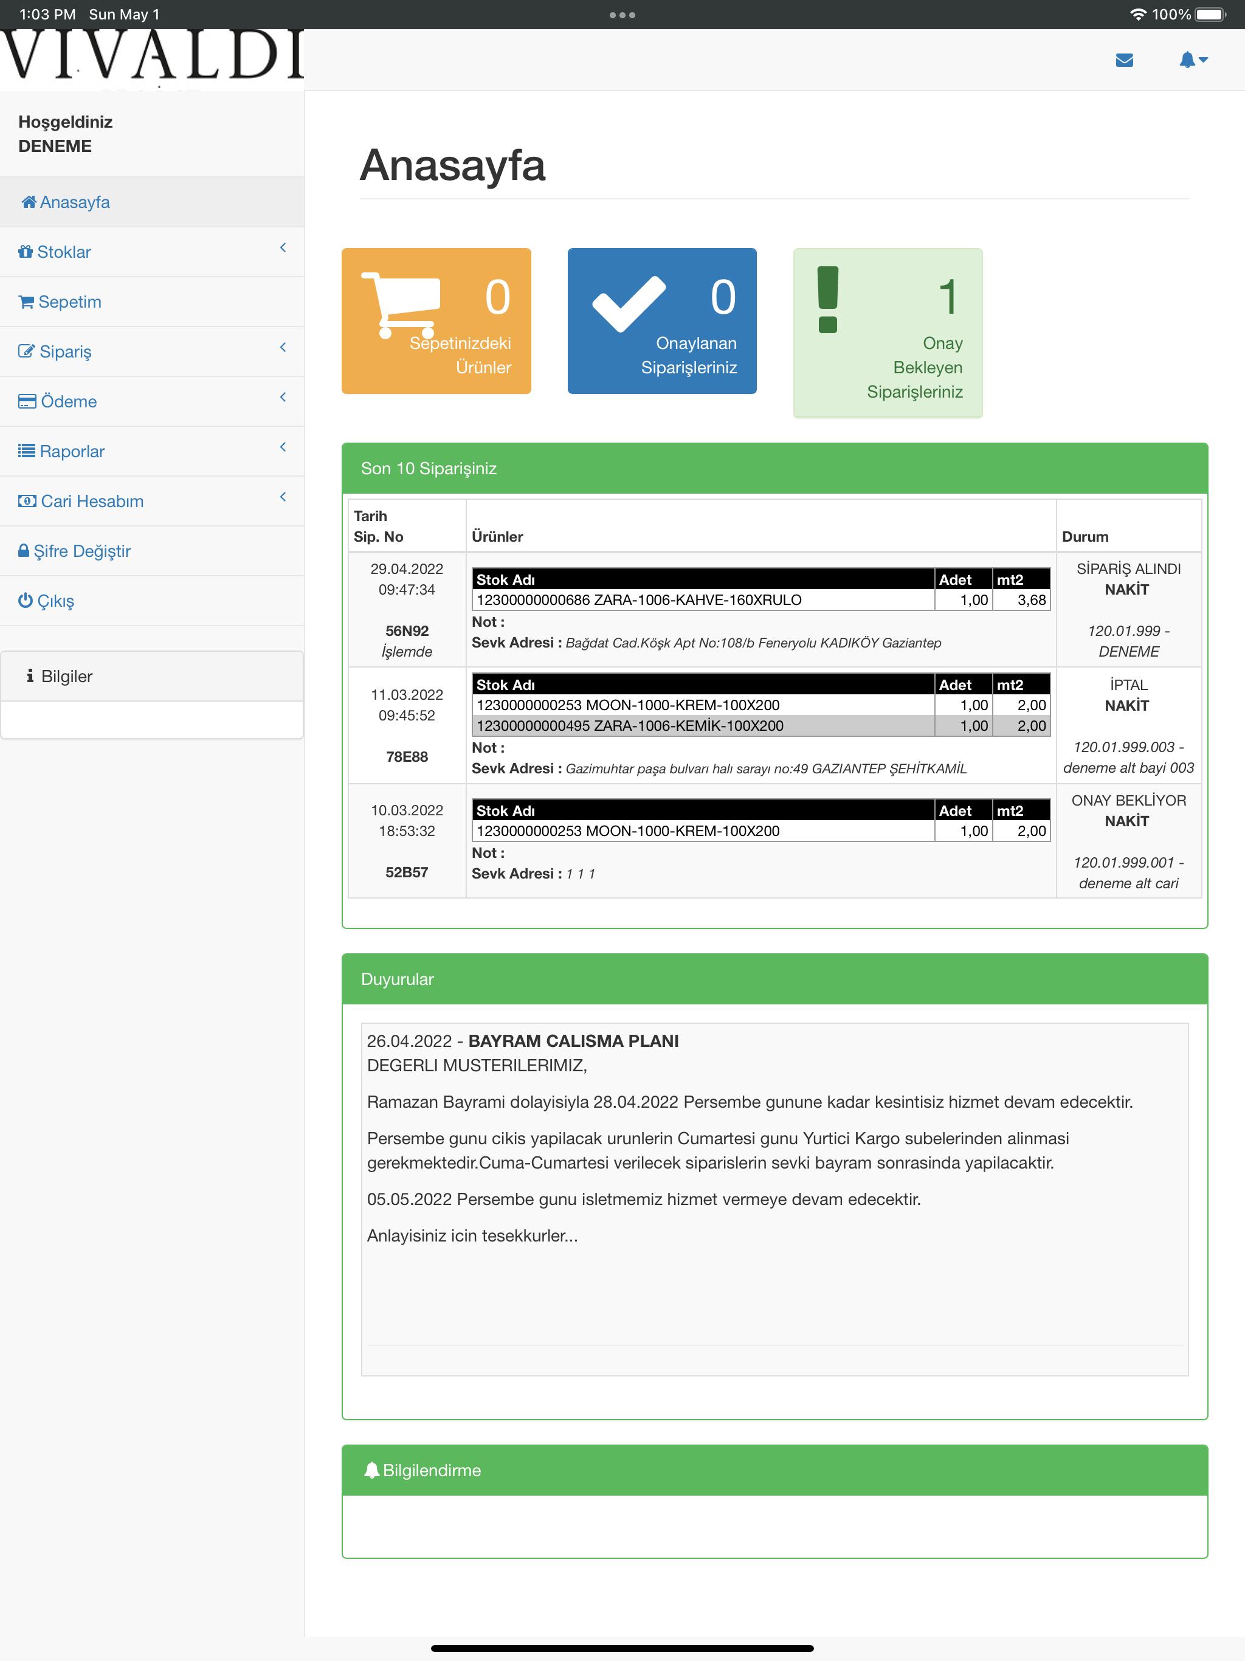Expand the Sipariş menu chevron

tap(283, 347)
